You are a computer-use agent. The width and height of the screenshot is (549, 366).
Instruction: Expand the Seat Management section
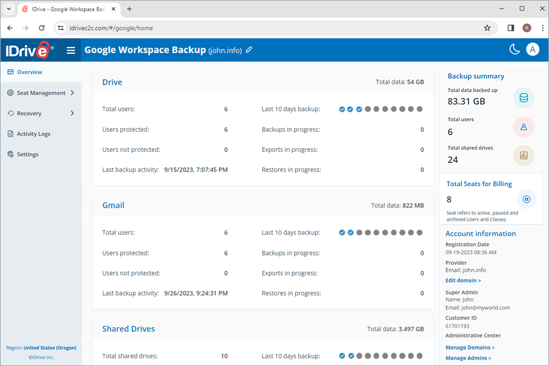[41, 93]
